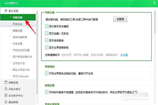Click the 360设置中心 title text
Viewport: 158px width, 105px height.
point(11,3)
